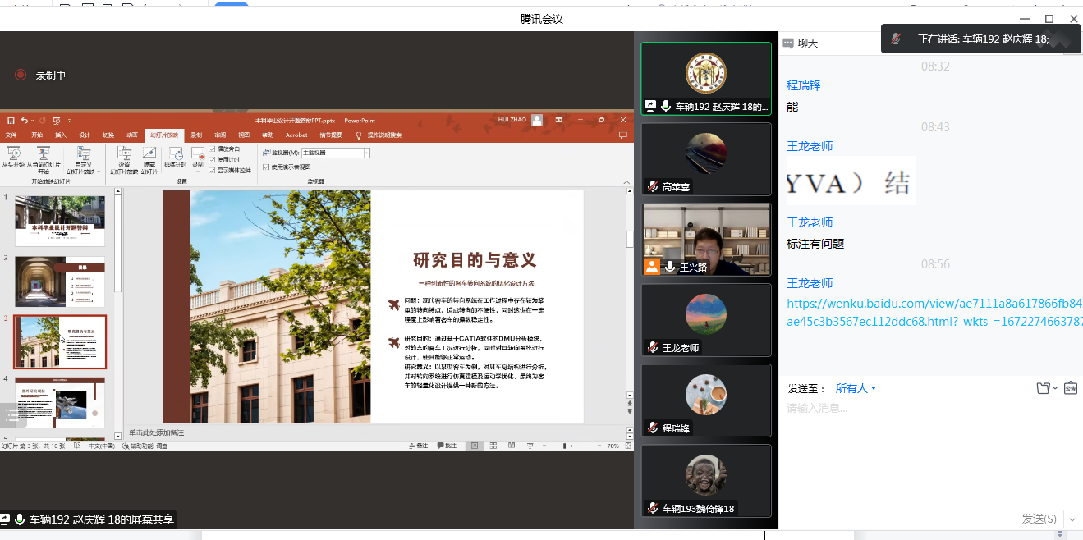The height and width of the screenshot is (540, 1083).
Task: Open the 审阅 ribbon tab
Action: click(x=220, y=135)
